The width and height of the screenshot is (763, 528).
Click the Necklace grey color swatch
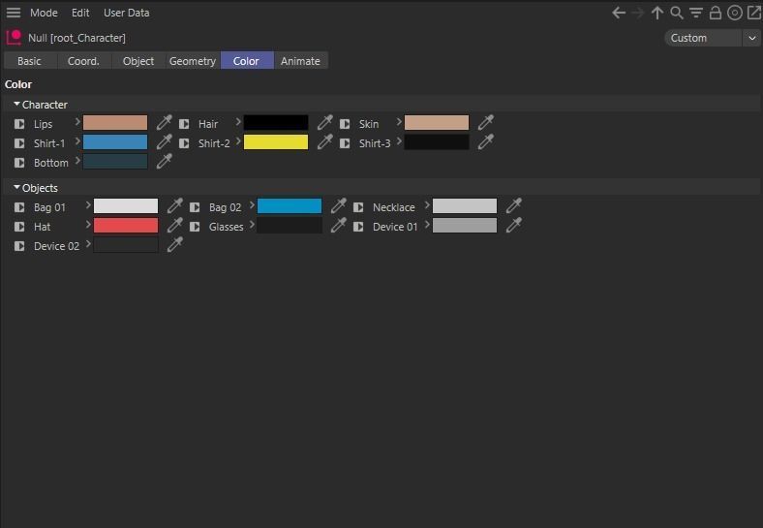coord(465,206)
